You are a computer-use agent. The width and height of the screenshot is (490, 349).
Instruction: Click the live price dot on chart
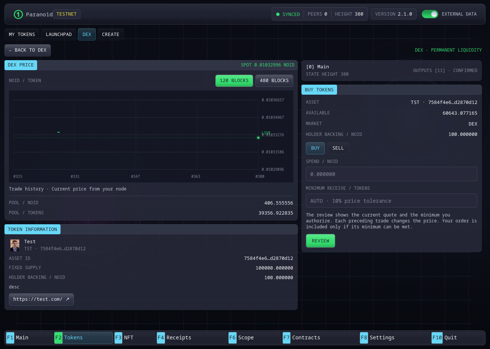258,138
